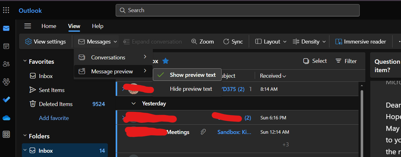Collapse the Folders section
Screen dimensions: 401x157
[x=25, y=136]
